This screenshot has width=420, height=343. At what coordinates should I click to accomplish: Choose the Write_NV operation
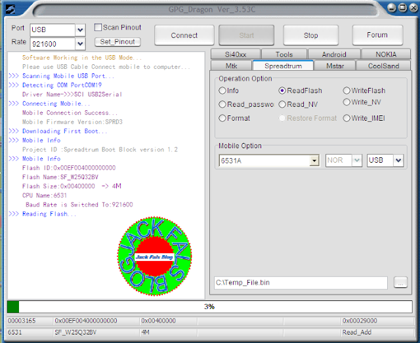click(346, 102)
